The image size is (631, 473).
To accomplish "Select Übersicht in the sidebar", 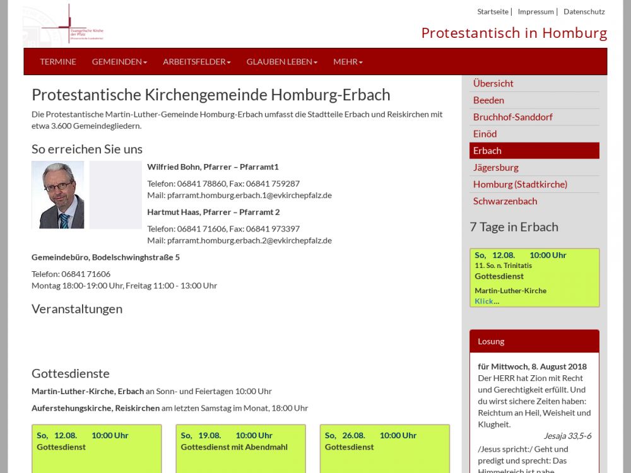I will tap(493, 83).
